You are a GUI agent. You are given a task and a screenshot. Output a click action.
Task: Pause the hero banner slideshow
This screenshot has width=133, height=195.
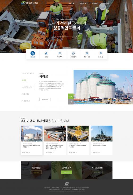(x=76, y=37)
